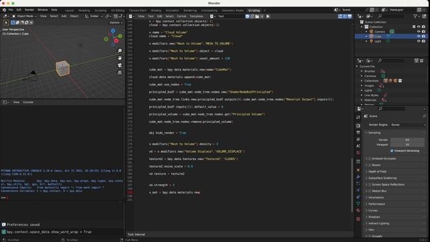Click the Light object icon in outliner
Screen dimensions: 430x242
pyautogui.click(x=372, y=41)
